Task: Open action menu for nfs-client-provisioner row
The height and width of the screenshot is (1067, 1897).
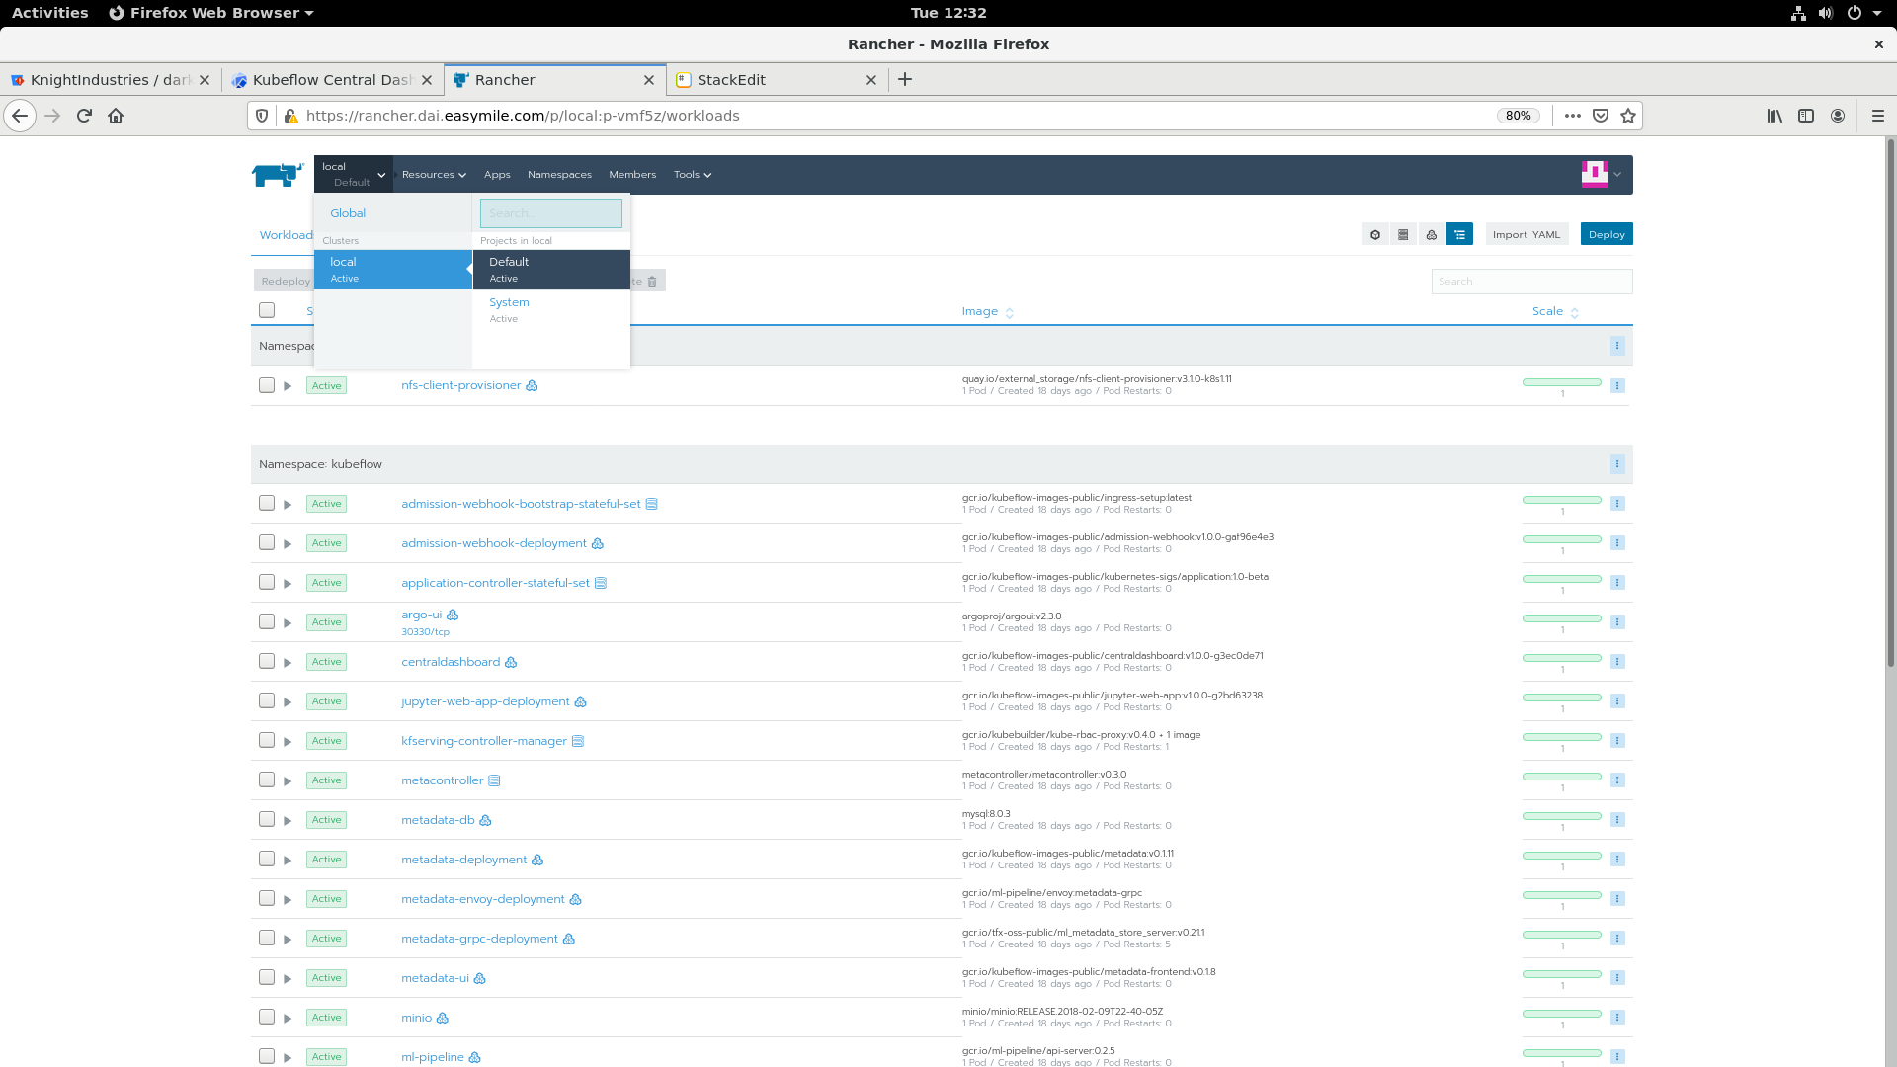Action: click(1617, 385)
